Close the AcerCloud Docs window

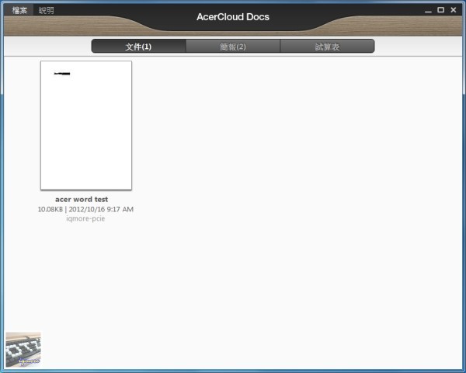coord(454,10)
